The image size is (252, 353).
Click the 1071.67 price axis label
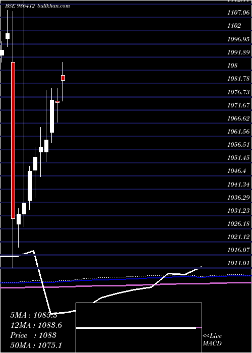tap(238, 105)
